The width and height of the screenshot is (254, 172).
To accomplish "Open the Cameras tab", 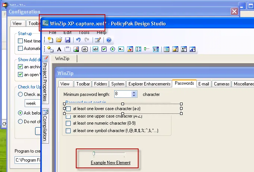I will tap(222, 84).
